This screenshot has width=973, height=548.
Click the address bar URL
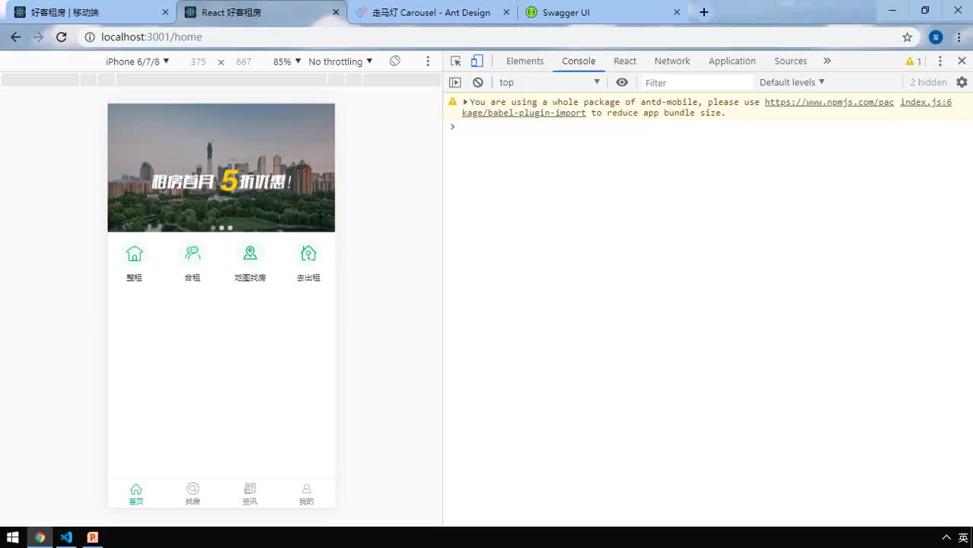[x=152, y=37]
